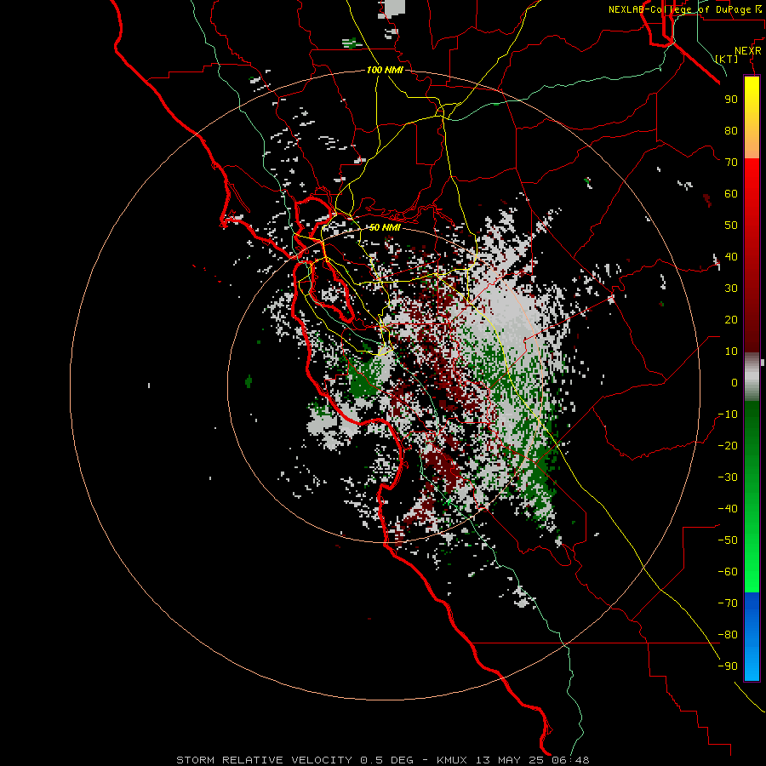
Task: Click the 0 value on velocity scale
Action: tap(735, 382)
